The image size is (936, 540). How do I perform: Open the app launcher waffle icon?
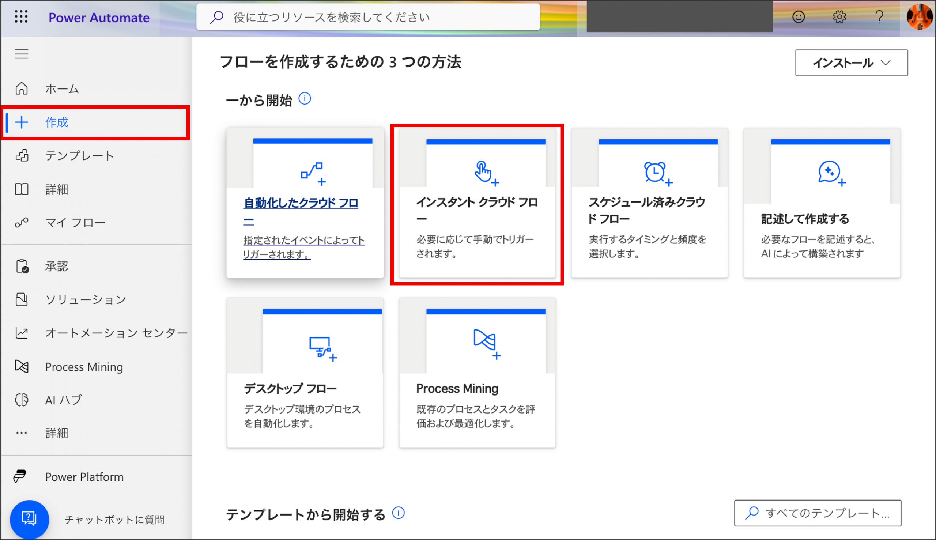[21, 17]
